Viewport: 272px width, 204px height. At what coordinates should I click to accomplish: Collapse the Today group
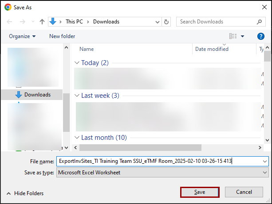point(77,63)
